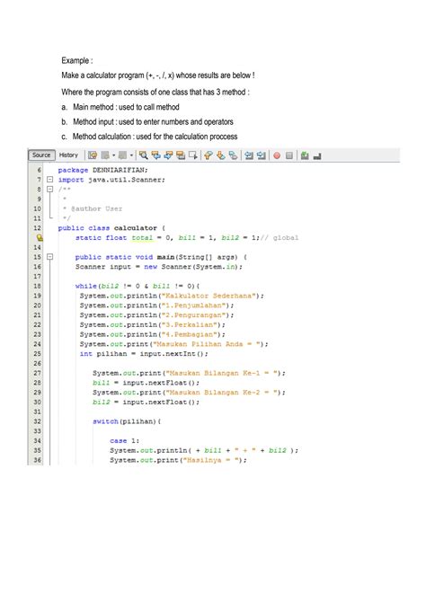Click the '// global' comment

[x=280, y=238]
